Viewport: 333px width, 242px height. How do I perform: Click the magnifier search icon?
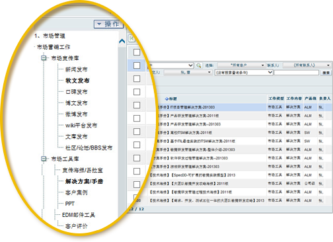tap(199, 65)
